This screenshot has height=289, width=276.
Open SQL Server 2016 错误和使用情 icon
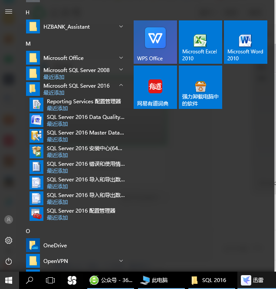click(x=36, y=167)
